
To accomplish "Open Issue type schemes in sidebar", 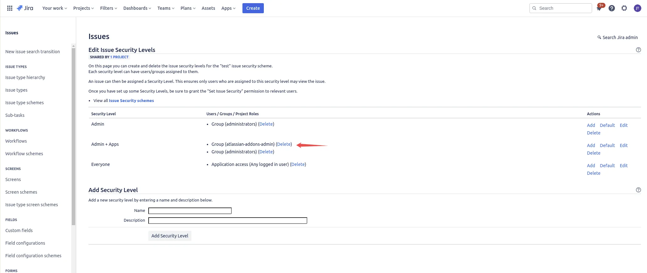I will click(x=25, y=103).
